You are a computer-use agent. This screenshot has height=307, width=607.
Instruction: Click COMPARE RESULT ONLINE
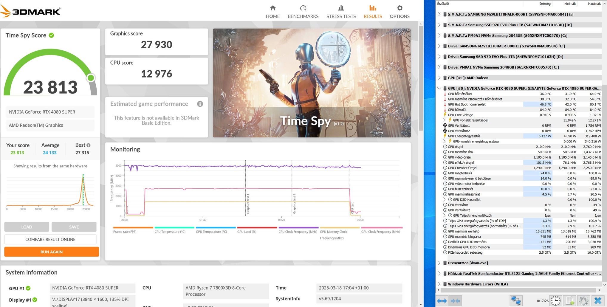[50, 239]
